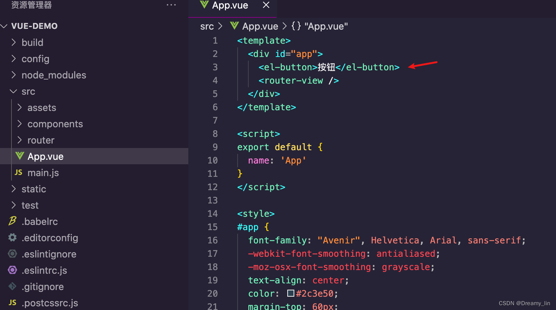The width and height of the screenshot is (556, 310).
Task: Click the Vue icon on App.vue tab
Action: (x=204, y=5)
